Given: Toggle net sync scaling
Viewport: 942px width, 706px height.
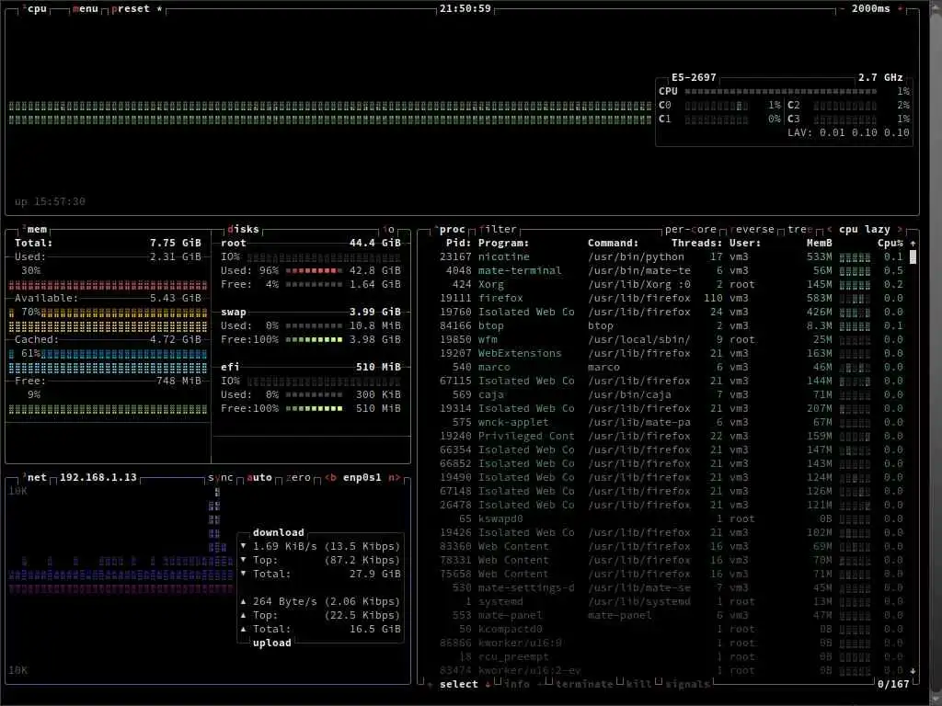Looking at the screenshot, I should (221, 477).
